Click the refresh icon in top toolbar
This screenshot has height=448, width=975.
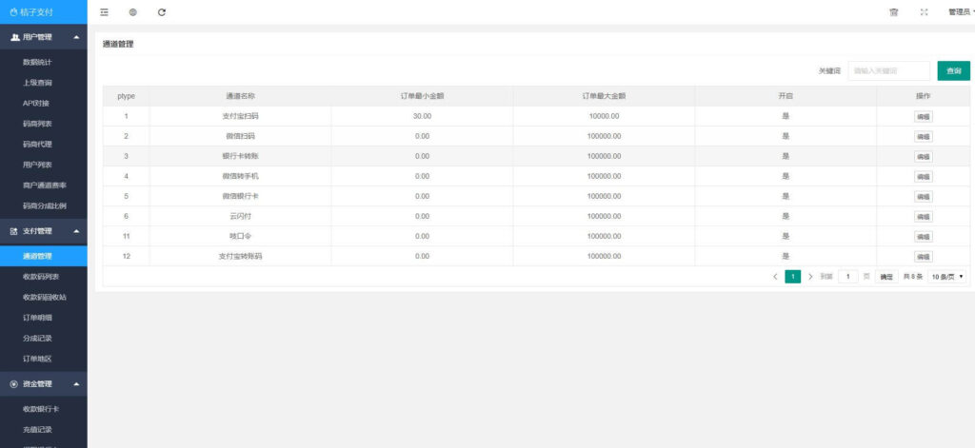coord(162,12)
